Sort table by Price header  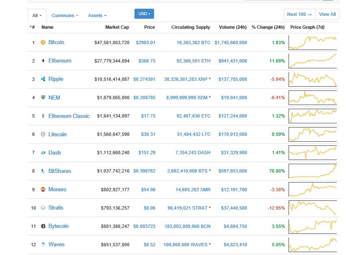(x=149, y=27)
